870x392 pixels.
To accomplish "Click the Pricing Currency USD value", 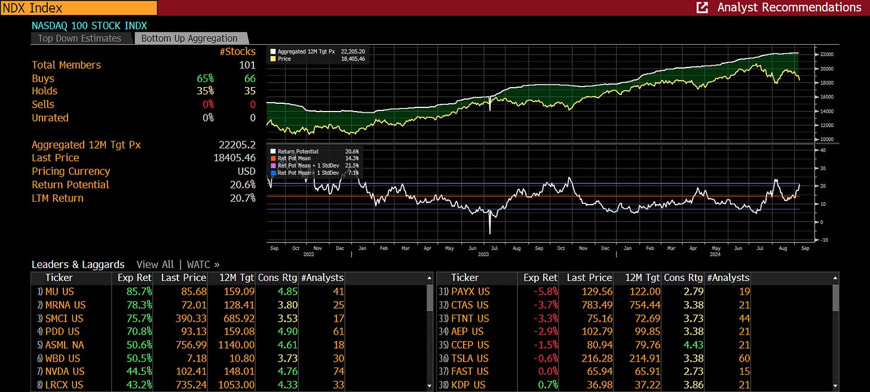I will (x=247, y=171).
